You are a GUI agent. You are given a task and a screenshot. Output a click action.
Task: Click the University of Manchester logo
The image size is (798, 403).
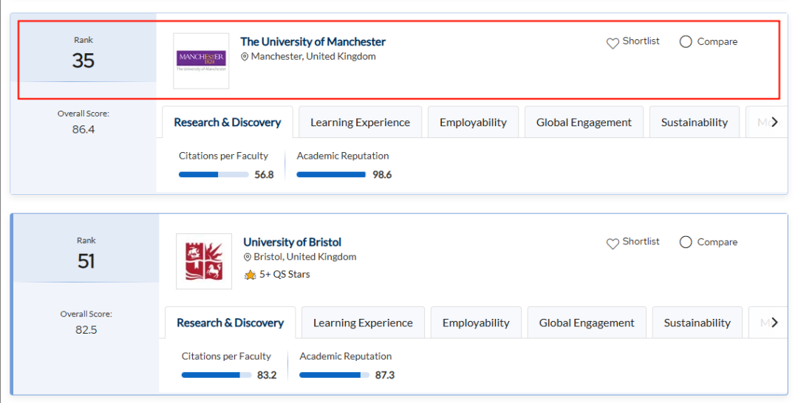[x=201, y=61]
